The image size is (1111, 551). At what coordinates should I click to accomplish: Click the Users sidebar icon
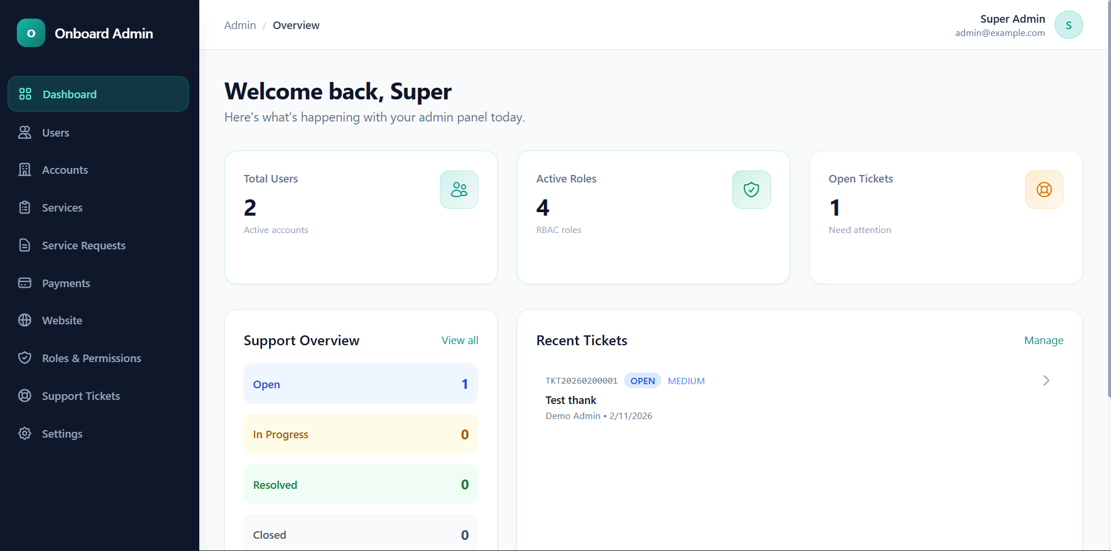point(24,133)
